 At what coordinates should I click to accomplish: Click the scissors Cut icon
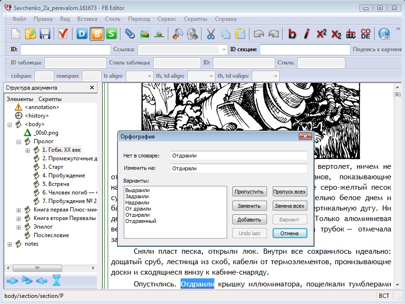pyautogui.click(x=211, y=34)
